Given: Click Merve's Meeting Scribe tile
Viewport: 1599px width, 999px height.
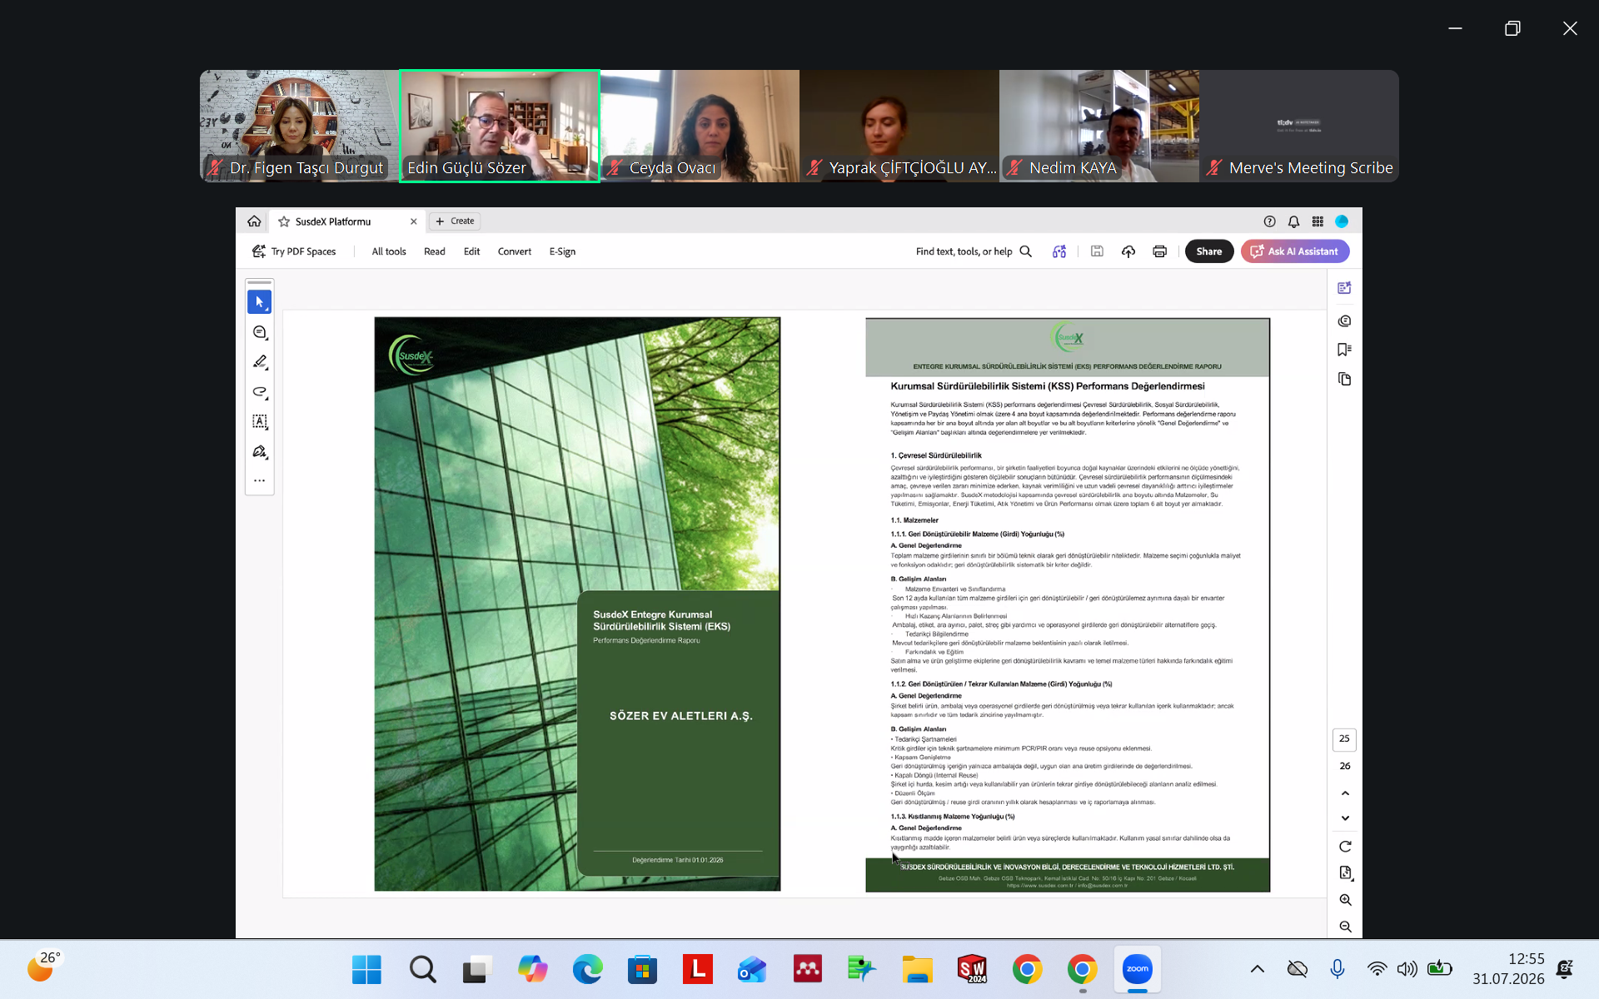Looking at the screenshot, I should pos(1299,126).
